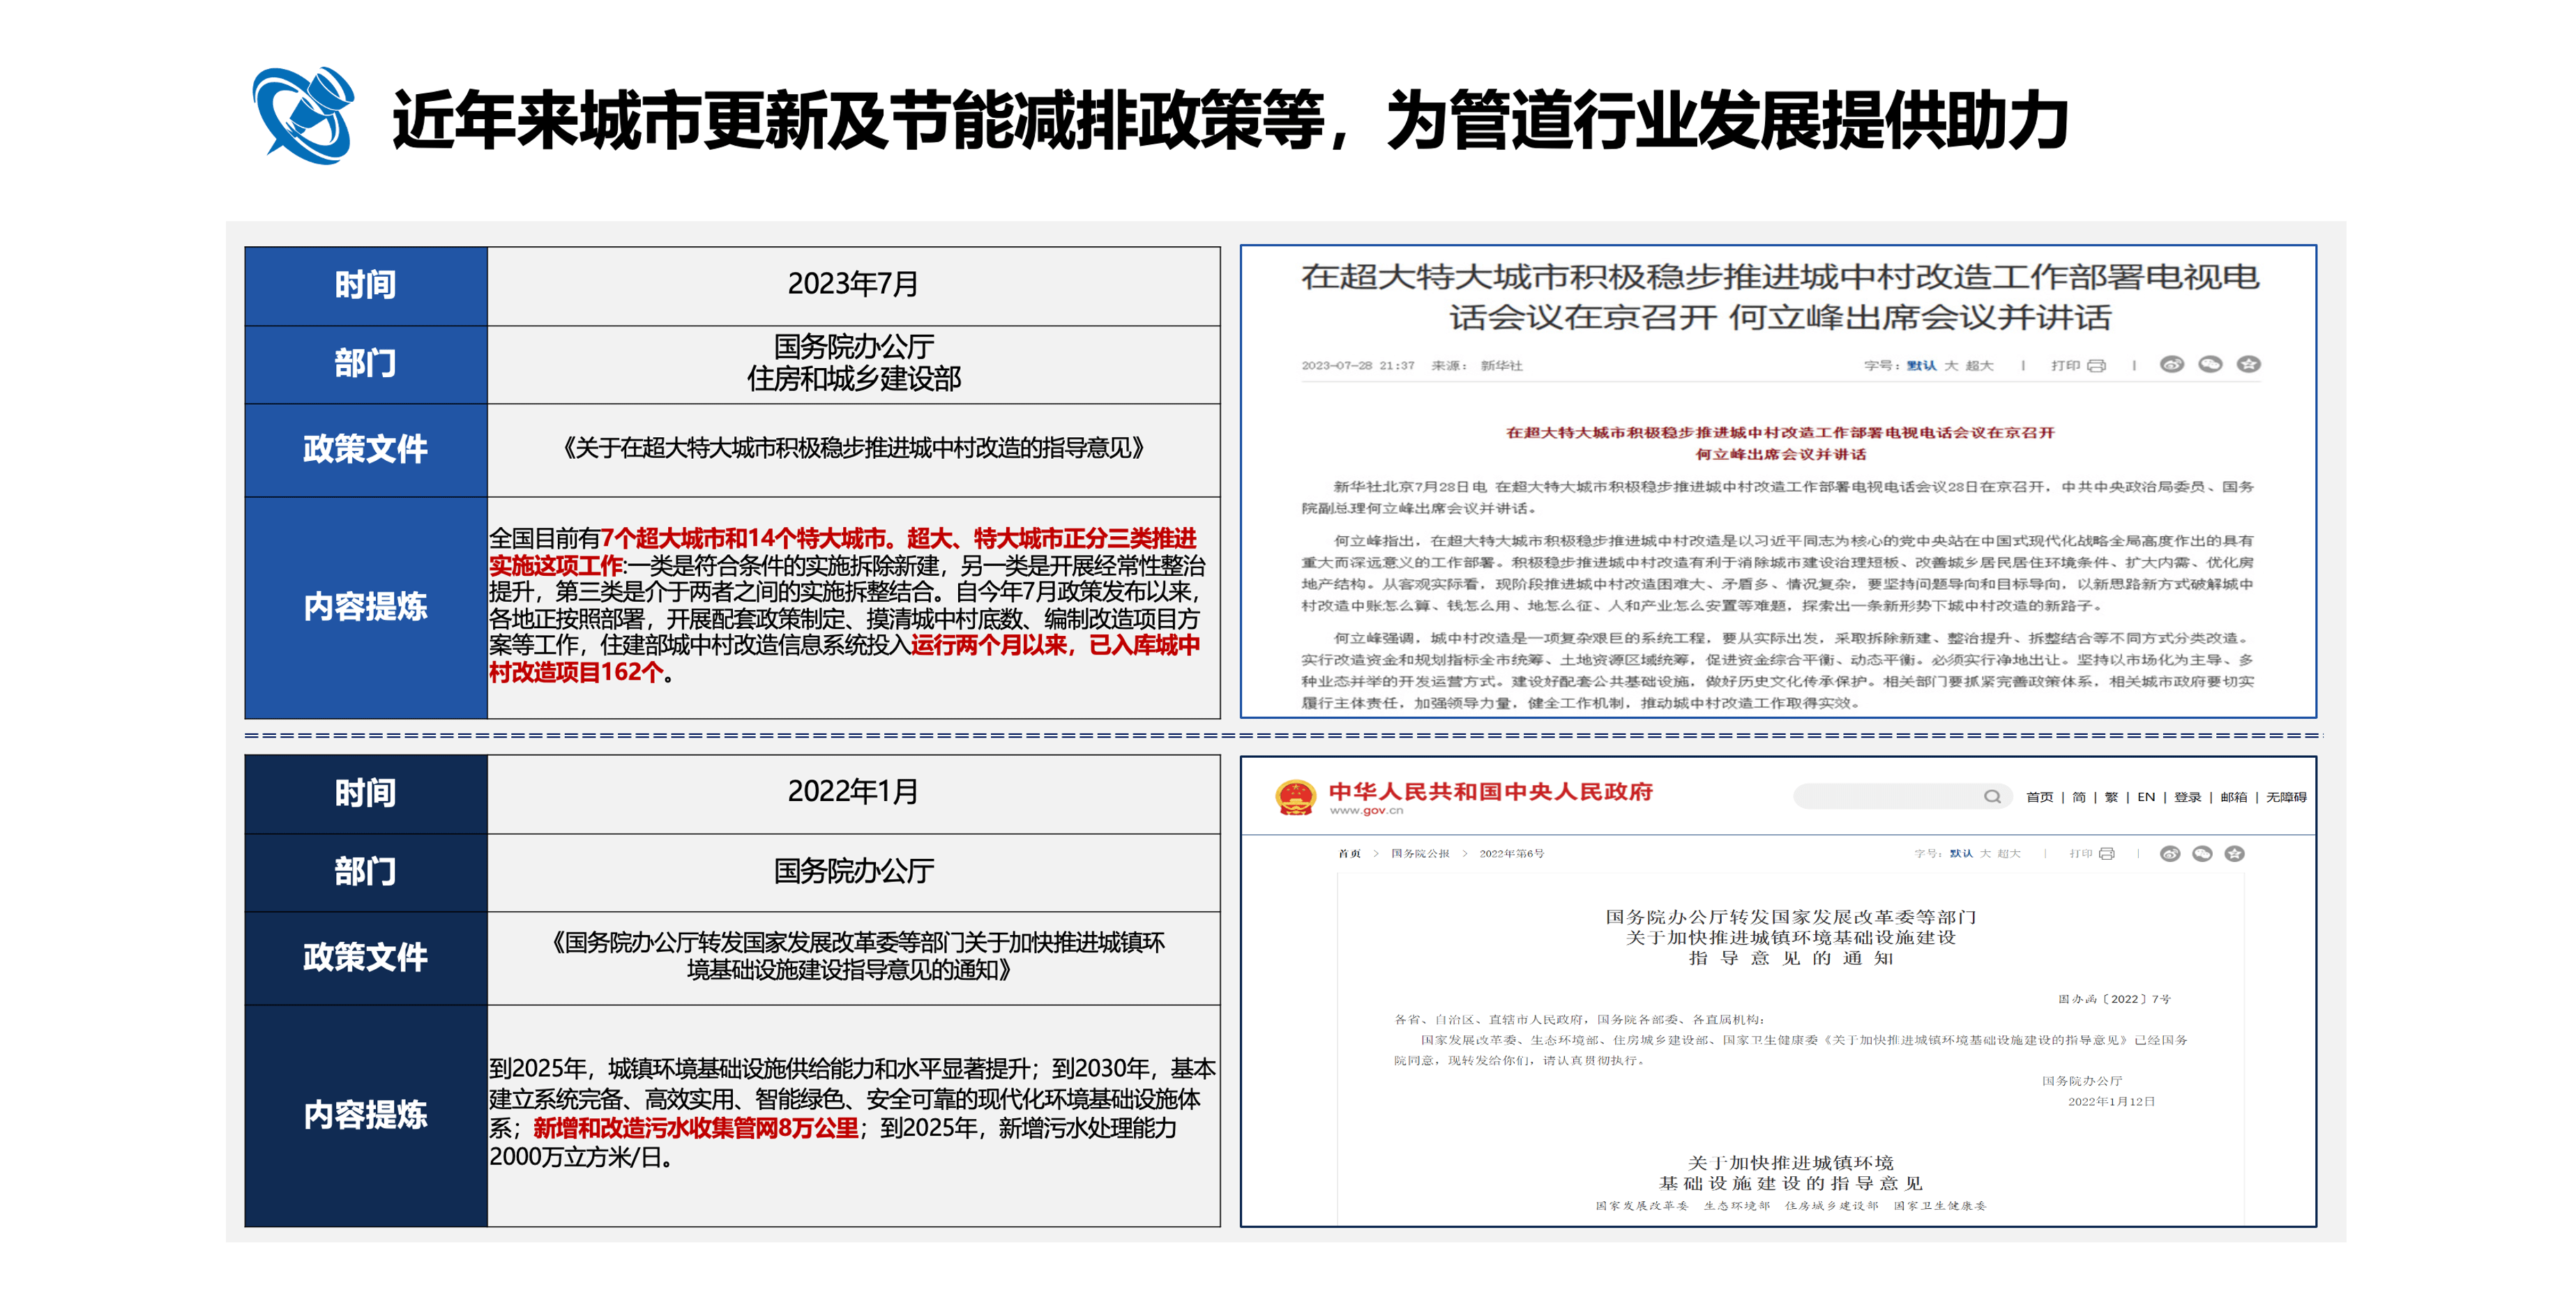
Task: Click 登录 login link in gov.cn header
Action: pos(2187,797)
